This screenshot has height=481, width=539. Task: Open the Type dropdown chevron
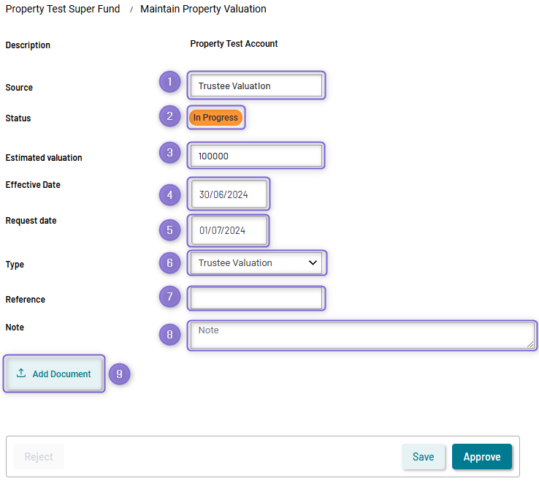313,263
